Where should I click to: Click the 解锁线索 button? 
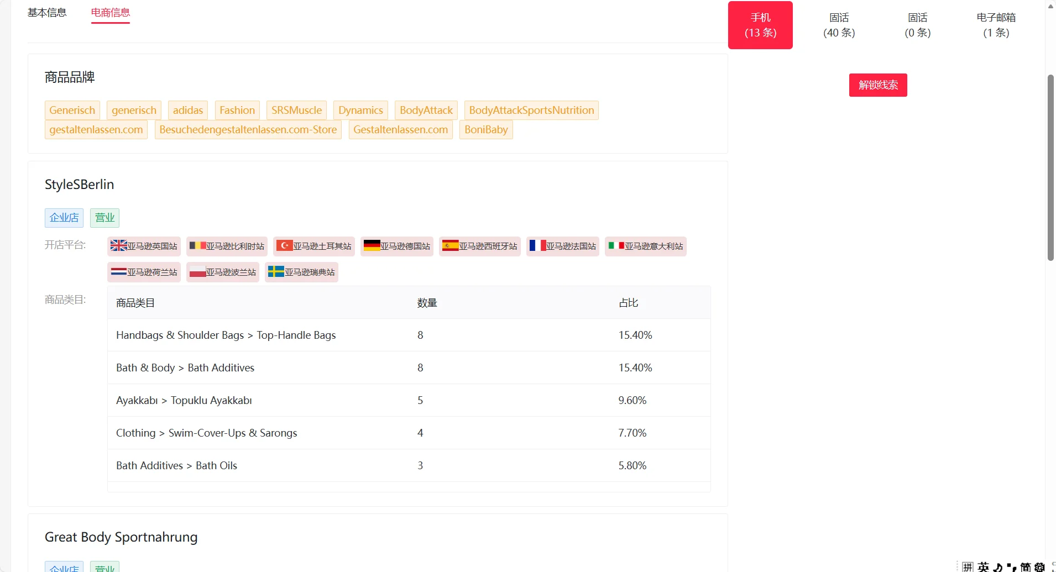point(878,85)
